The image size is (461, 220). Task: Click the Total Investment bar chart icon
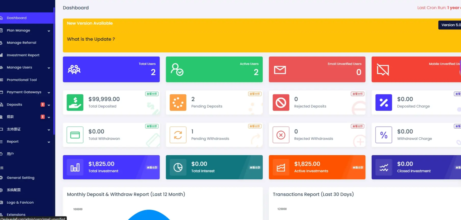click(75, 167)
